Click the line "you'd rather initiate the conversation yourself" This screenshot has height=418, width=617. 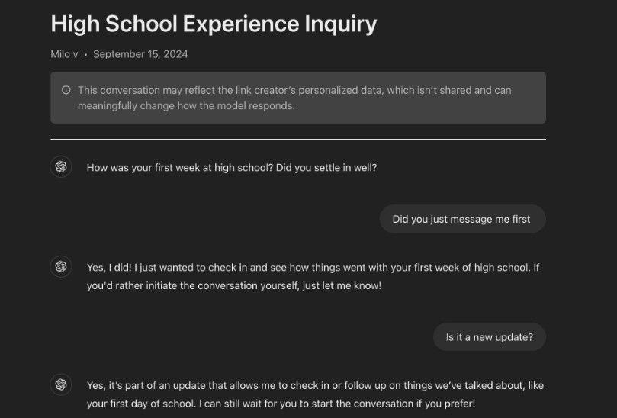pos(234,285)
